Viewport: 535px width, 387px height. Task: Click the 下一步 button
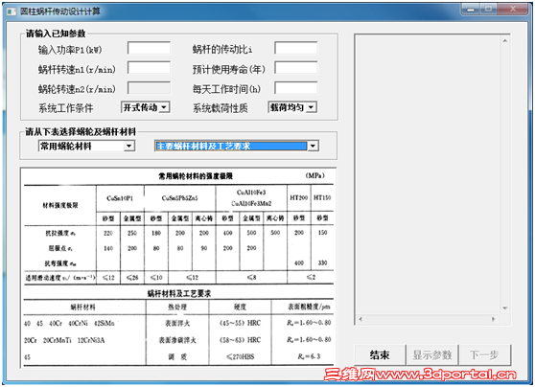485,355
